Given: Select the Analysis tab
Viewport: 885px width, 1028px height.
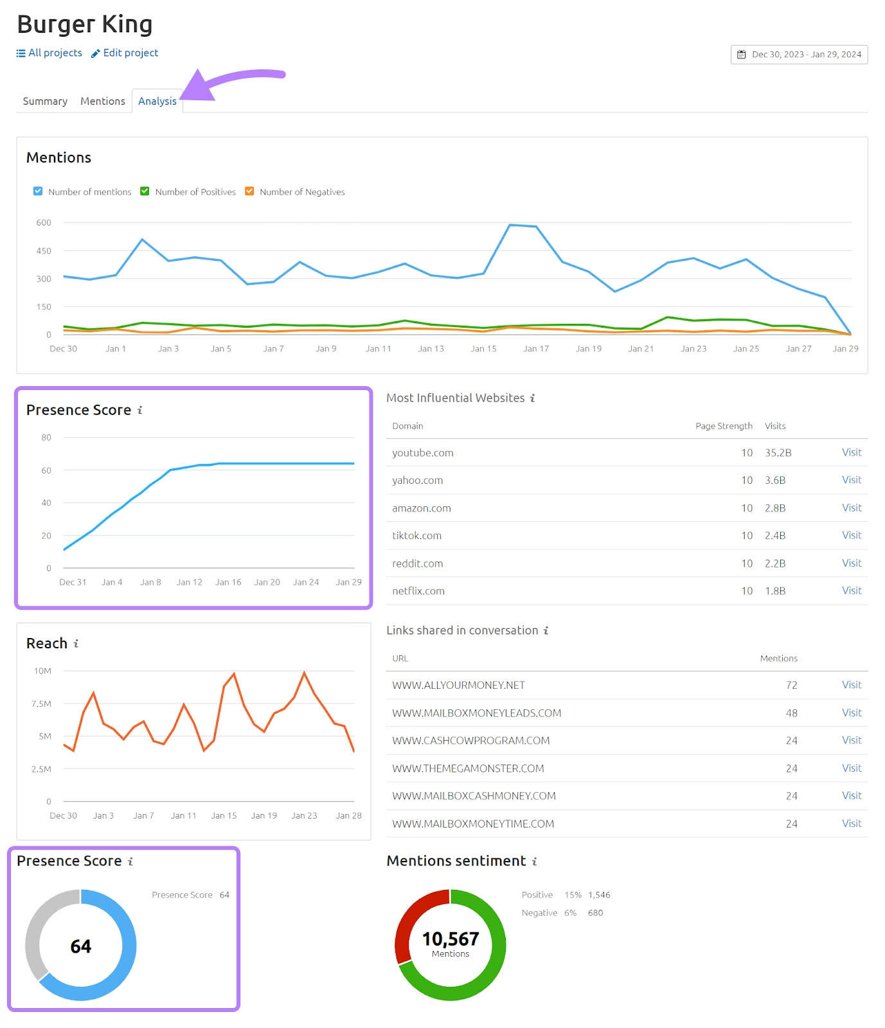Looking at the screenshot, I should pyautogui.click(x=157, y=102).
